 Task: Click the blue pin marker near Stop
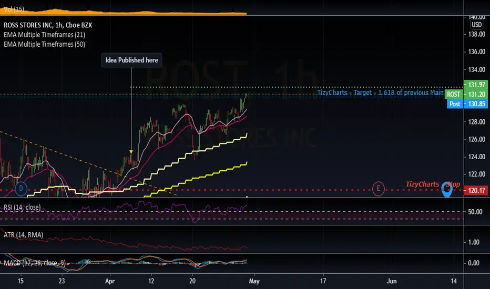click(447, 189)
